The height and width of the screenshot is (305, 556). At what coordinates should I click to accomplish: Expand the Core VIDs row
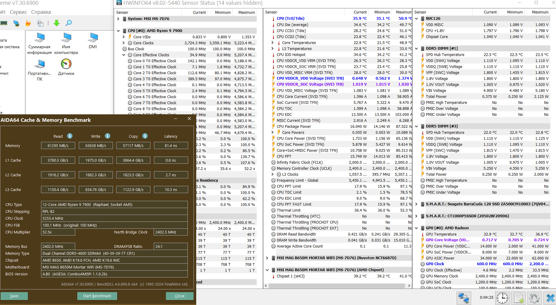pyautogui.click(x=124, y=37)
